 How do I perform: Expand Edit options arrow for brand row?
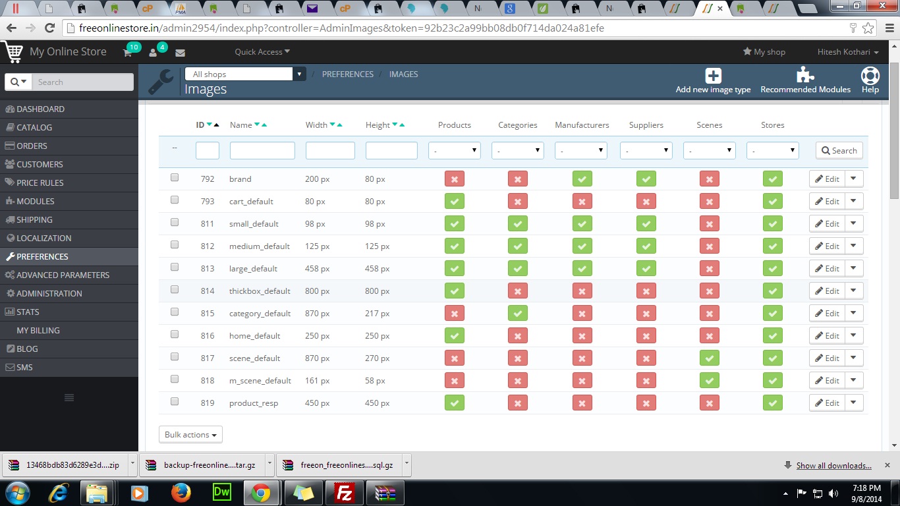(x=854, y=179)
